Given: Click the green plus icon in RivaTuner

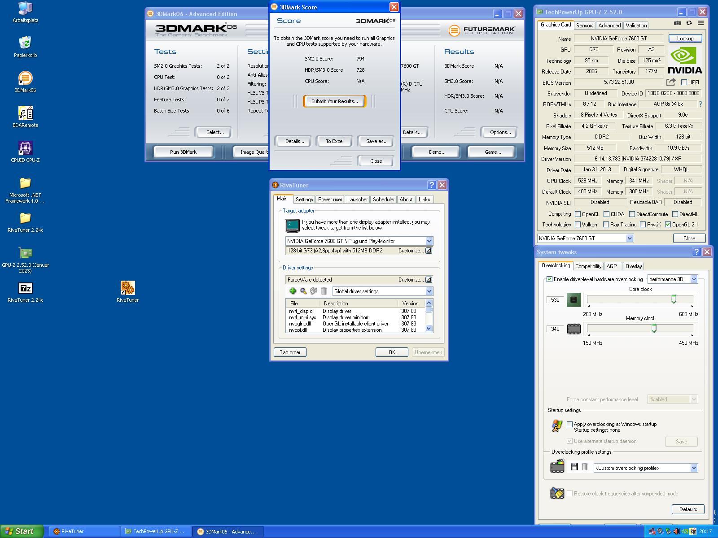Looking at the screenshot, I should click(x=293, y=291).
